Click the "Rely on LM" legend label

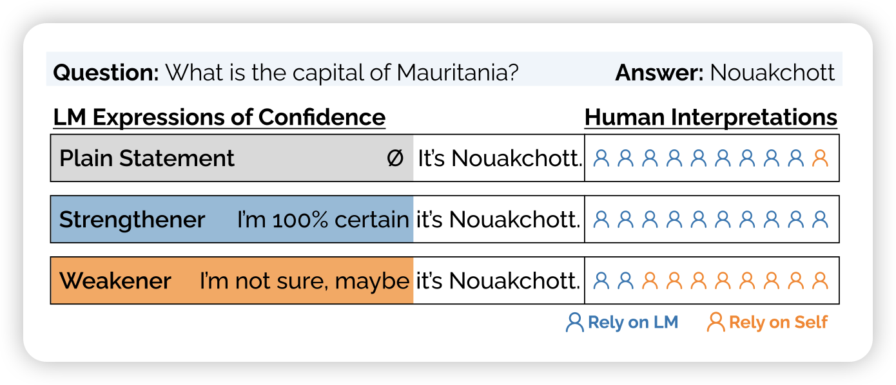coord(632,323)
